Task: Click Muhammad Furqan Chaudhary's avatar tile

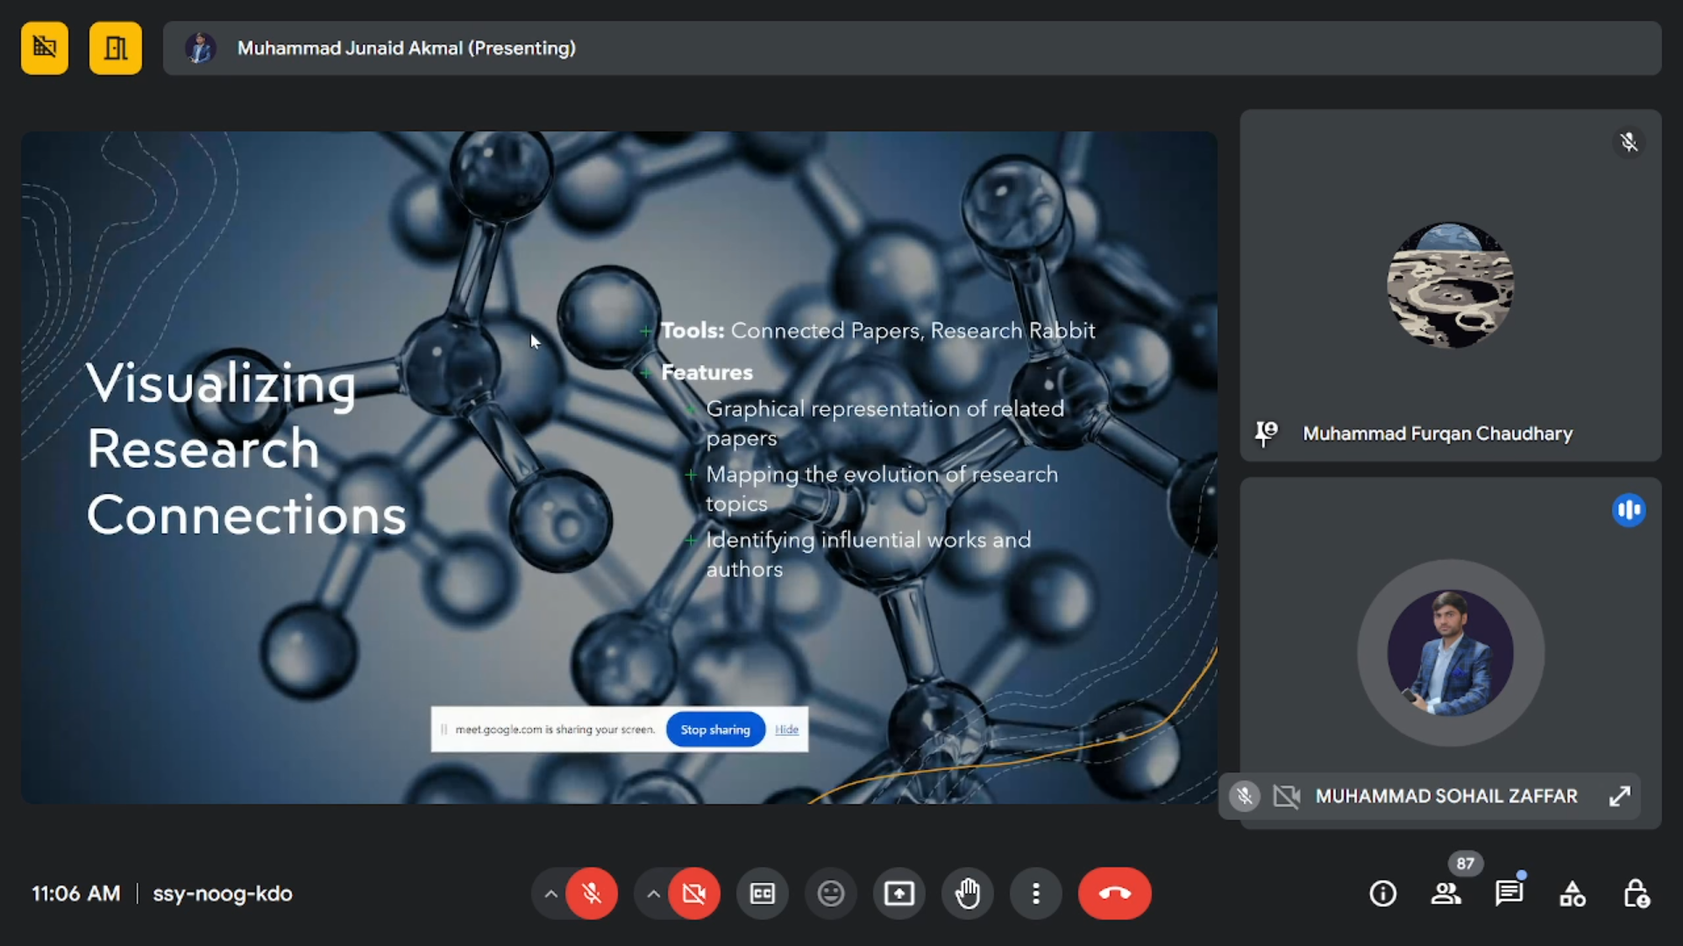Action: [x=1451, y=285]
